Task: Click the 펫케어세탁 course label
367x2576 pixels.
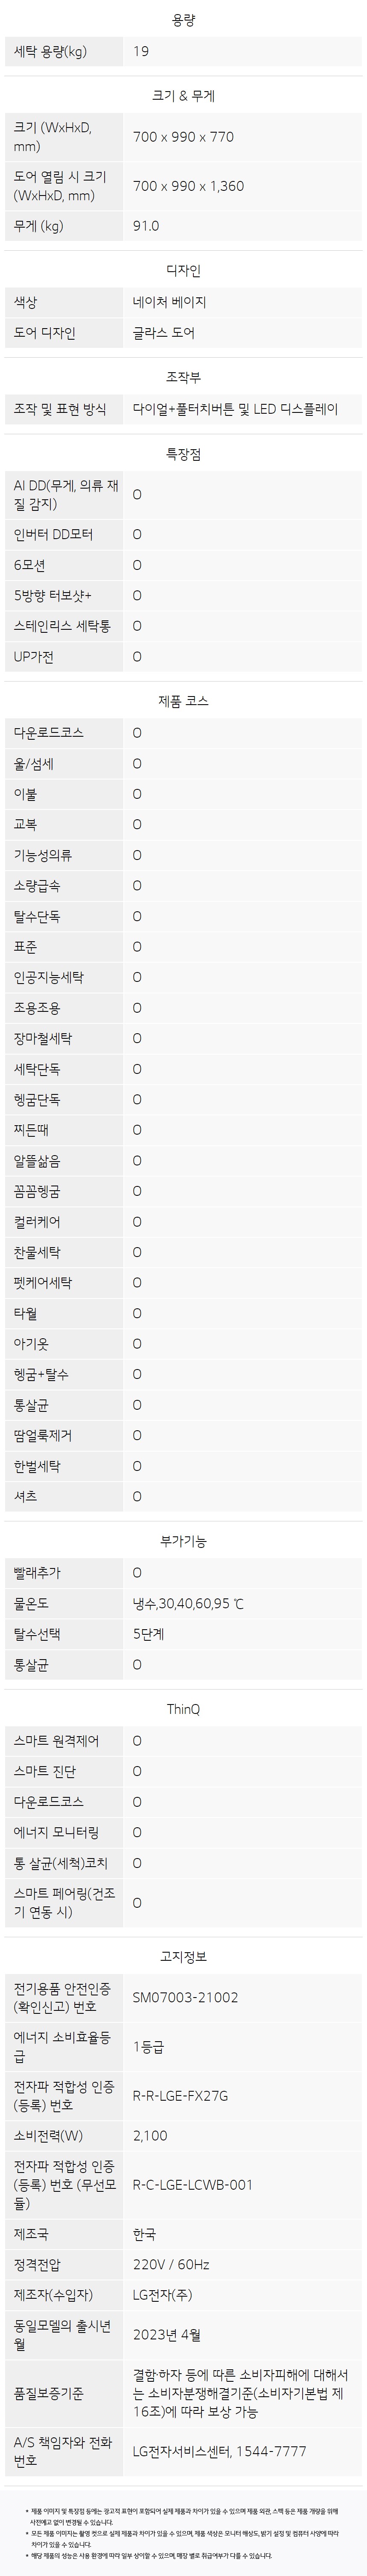Action: click(43, 1283)
